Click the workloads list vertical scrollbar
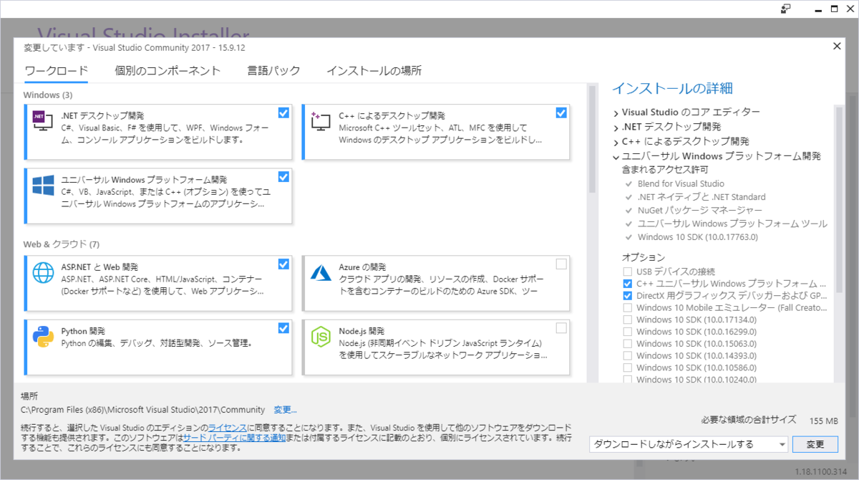The image size is (859, 480). coord(592,140)
